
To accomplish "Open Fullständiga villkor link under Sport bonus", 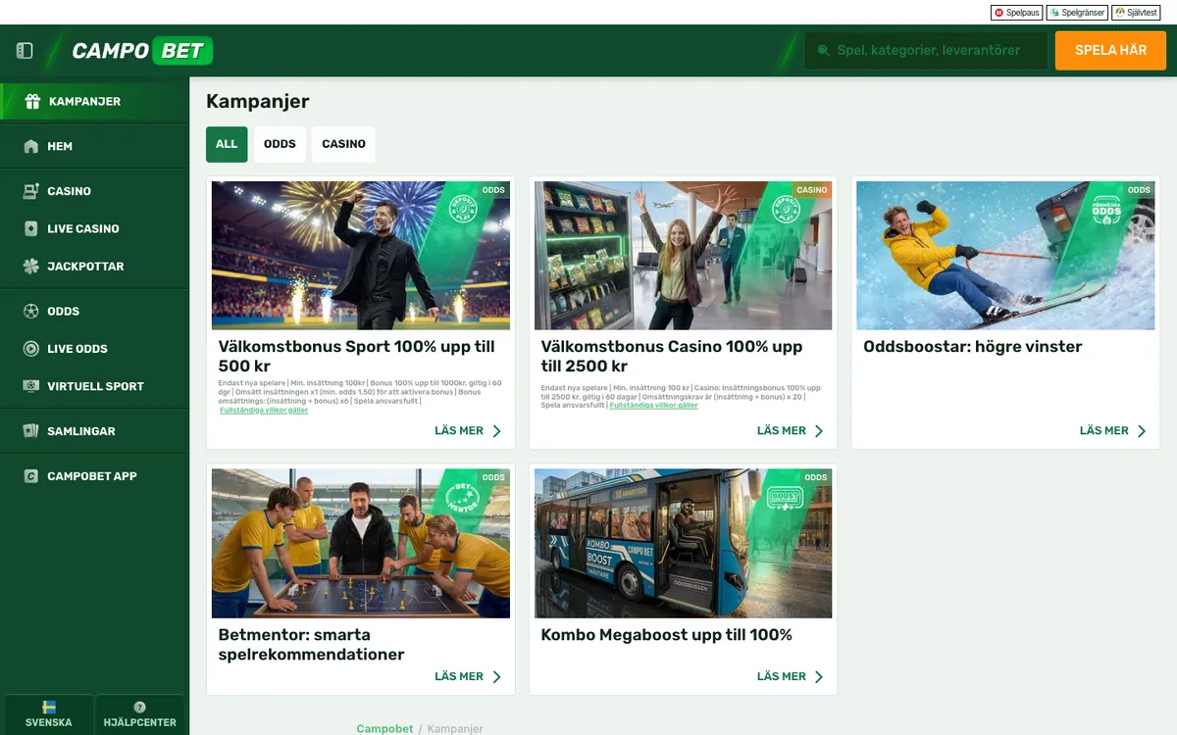I will (264, 411).
